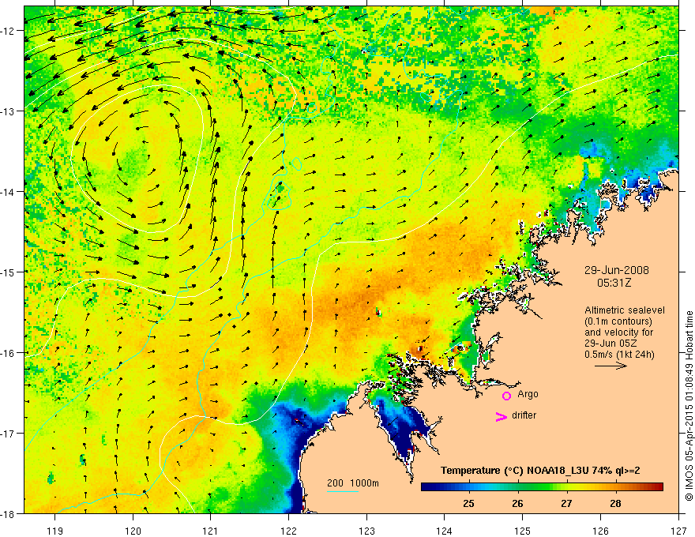
Task: Click the '0.5m/s (1kt 24h)' text
Action: (x=619, y=355)
